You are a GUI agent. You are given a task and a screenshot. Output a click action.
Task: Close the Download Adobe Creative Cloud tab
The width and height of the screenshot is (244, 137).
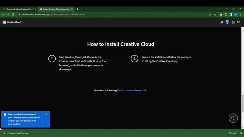35,9
